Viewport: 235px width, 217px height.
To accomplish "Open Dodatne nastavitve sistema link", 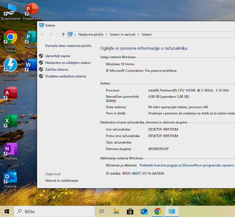I will click(66, 76).
